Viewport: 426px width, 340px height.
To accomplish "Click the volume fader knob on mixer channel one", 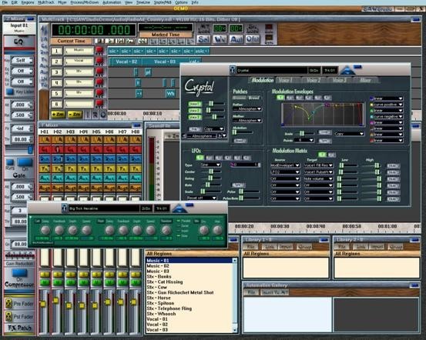I will 43,304.
